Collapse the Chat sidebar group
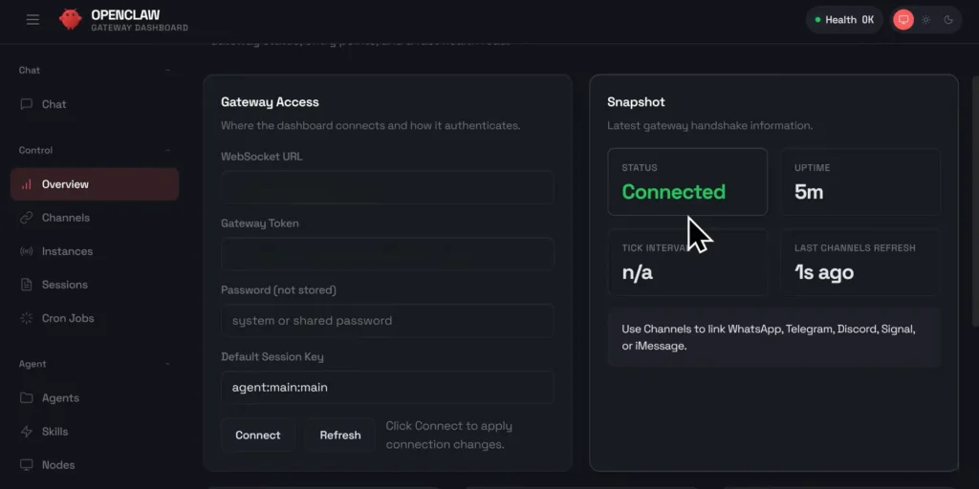979x489 pixels. tap(168, 71)
